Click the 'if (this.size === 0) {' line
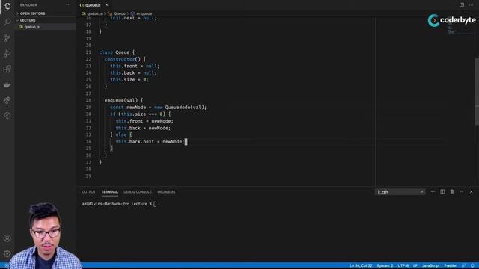479x269 pixels. [x=141, y=114]
